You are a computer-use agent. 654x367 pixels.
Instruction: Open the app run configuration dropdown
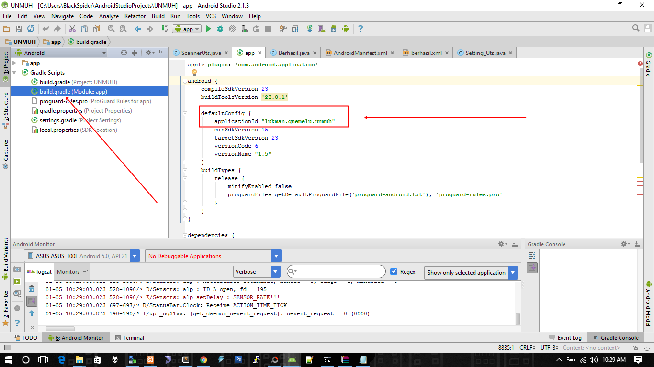tap(186, 29)
